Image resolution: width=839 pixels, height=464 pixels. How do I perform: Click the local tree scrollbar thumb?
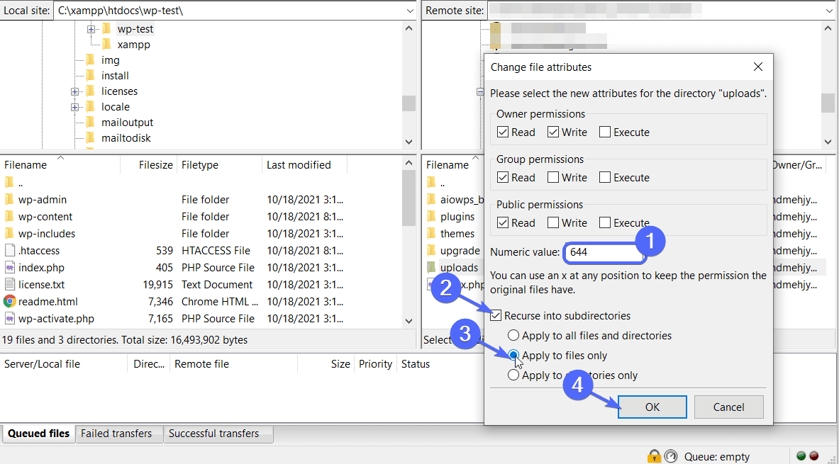(409, 103)
